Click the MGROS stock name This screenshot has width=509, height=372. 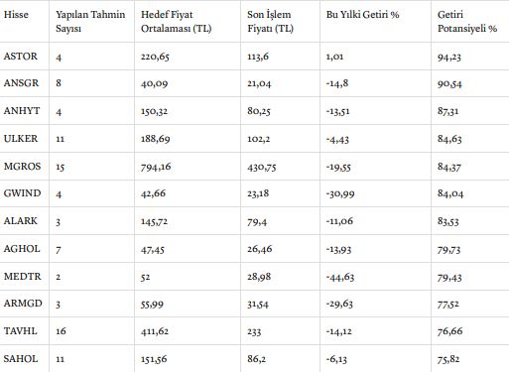pos(22,166)
